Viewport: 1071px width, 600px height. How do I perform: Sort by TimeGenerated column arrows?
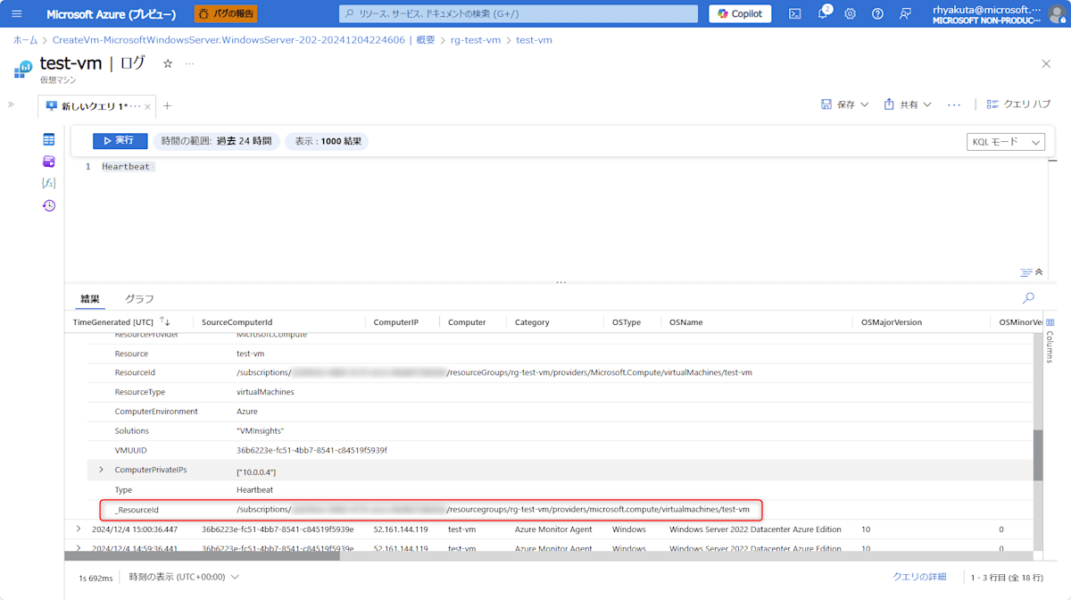(x=164, y=321)
